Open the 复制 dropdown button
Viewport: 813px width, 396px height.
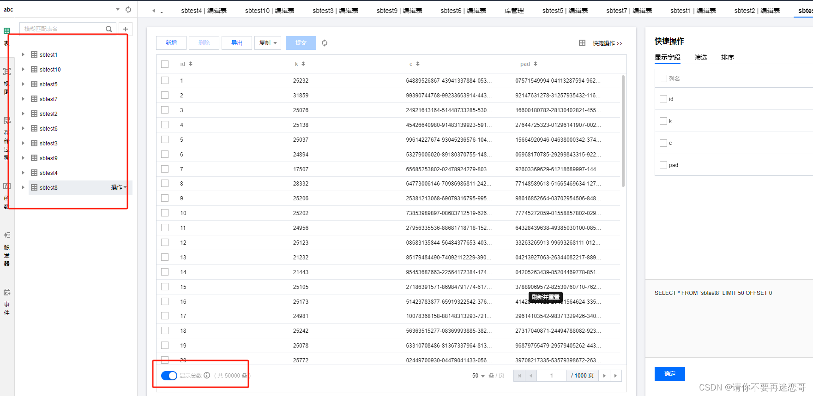coord(268,43)
